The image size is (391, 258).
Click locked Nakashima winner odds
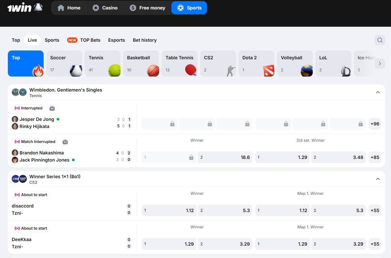(169, 157)
